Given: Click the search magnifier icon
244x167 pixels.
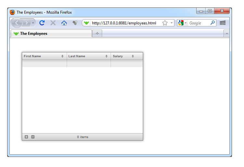Looking at the screenshot, I should click(212, 23).
